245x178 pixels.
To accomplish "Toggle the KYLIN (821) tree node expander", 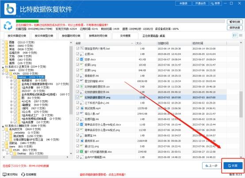I will 3,150.
